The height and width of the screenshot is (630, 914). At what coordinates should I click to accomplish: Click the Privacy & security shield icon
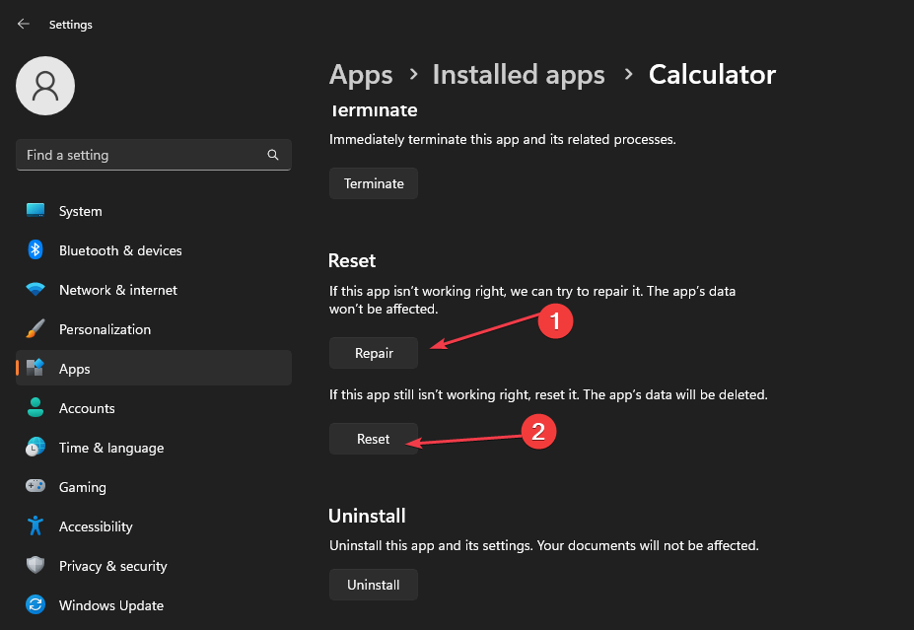point(35,565)
